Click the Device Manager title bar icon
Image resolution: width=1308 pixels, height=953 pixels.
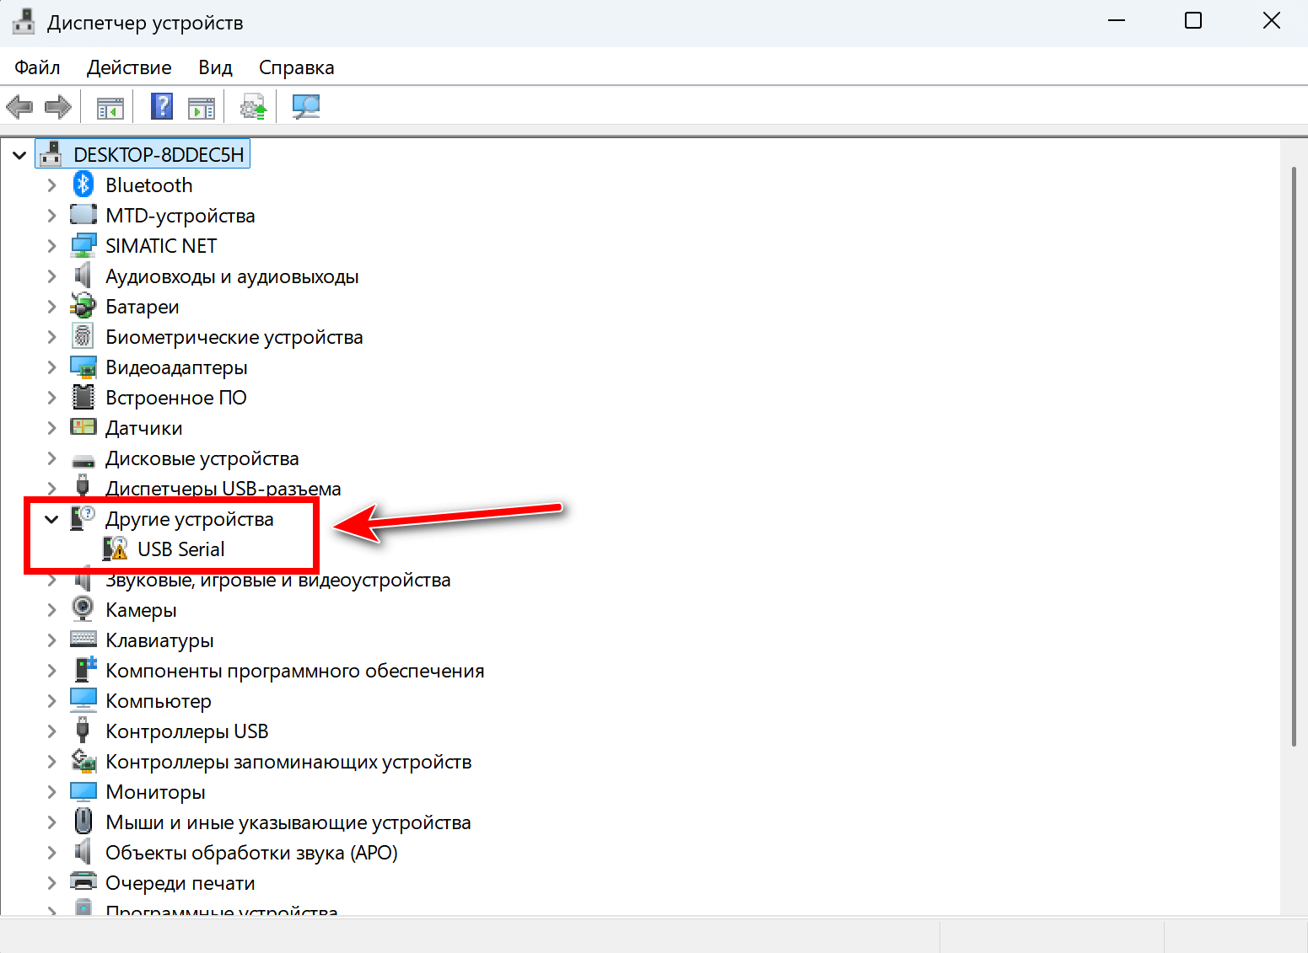pyautogui.click(x=23, y=21)
